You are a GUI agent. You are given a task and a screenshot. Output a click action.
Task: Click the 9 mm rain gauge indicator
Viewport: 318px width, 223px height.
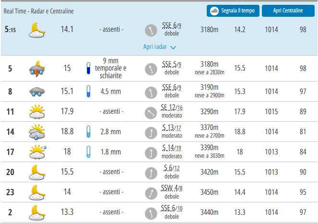[88, 69]
